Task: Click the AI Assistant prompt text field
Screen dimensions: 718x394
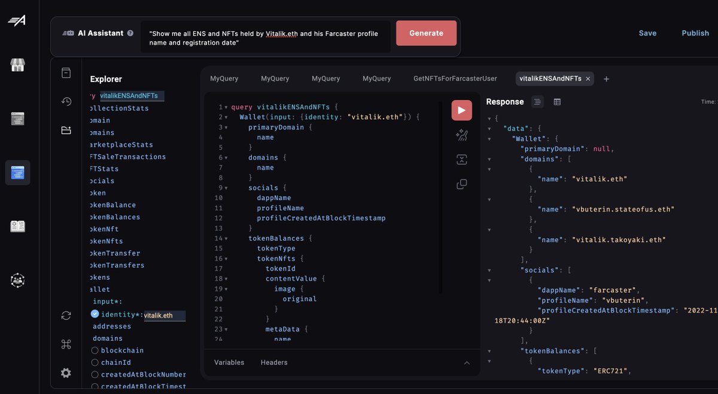Action: (x=266, y=38)
